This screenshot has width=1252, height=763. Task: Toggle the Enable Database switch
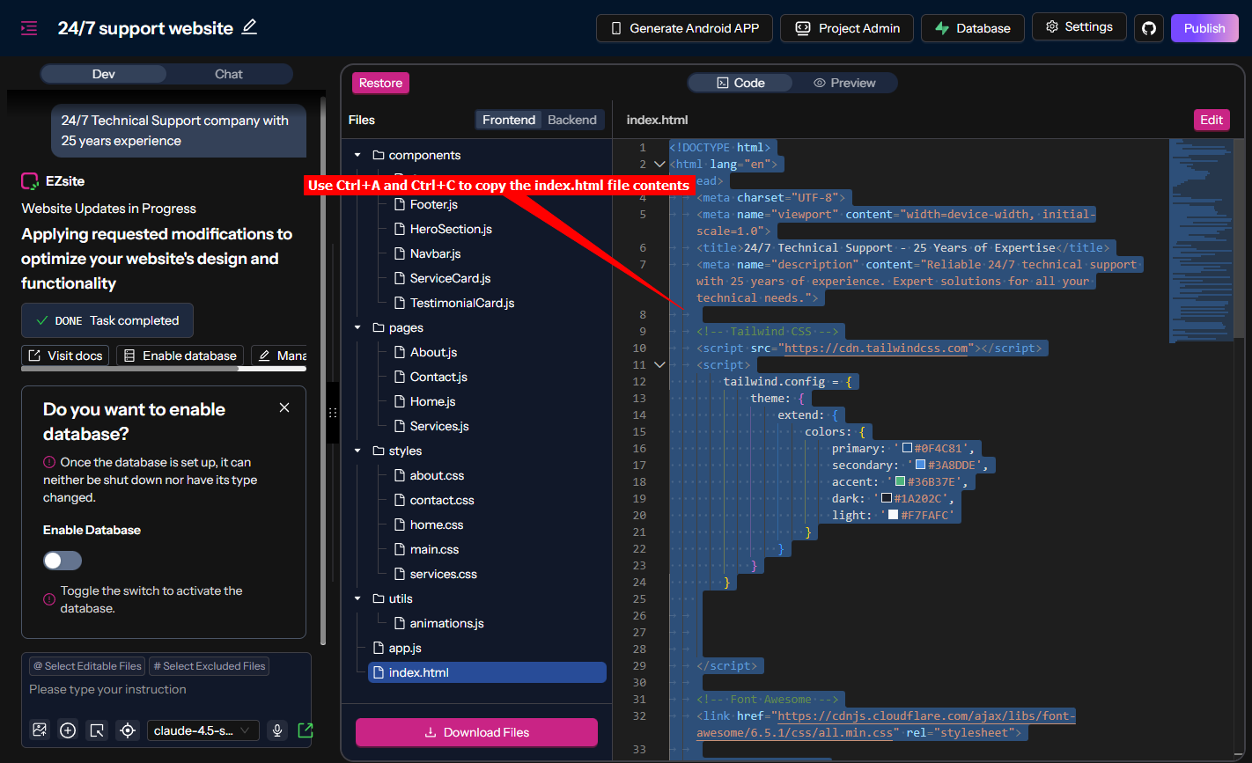(63, 561)
